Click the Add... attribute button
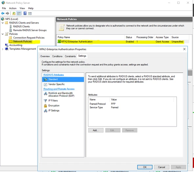Image resolution: width=194 pixels, height=172 pixels. tap(96, 130)
